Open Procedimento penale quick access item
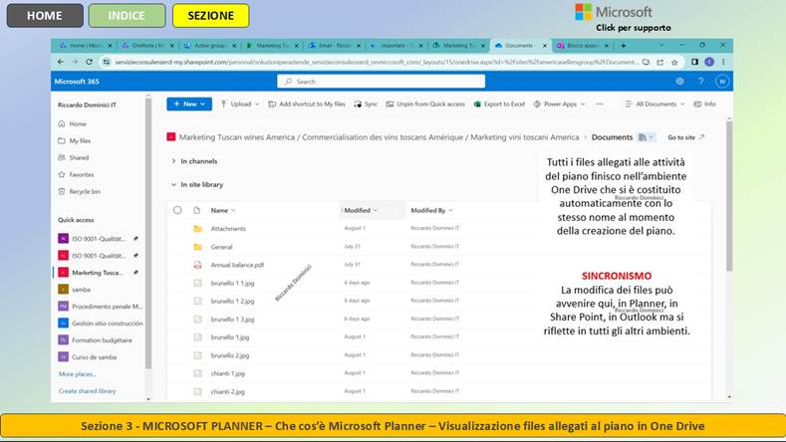This screenshot has width=786, height=442. click(101, 307)
